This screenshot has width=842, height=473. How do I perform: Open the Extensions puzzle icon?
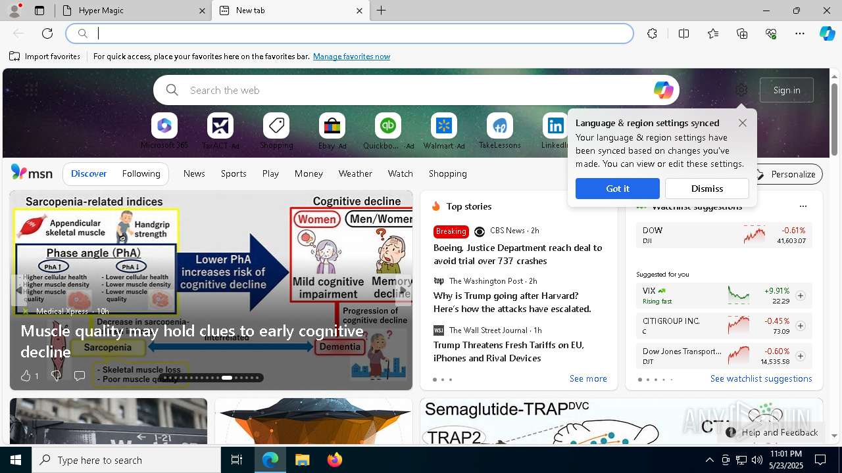652,34
